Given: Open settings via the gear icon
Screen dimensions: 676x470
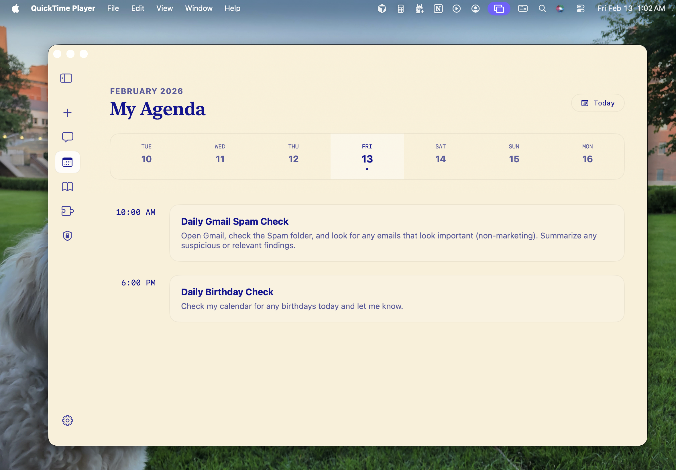Looking at the screenshot, I should 67,420.
